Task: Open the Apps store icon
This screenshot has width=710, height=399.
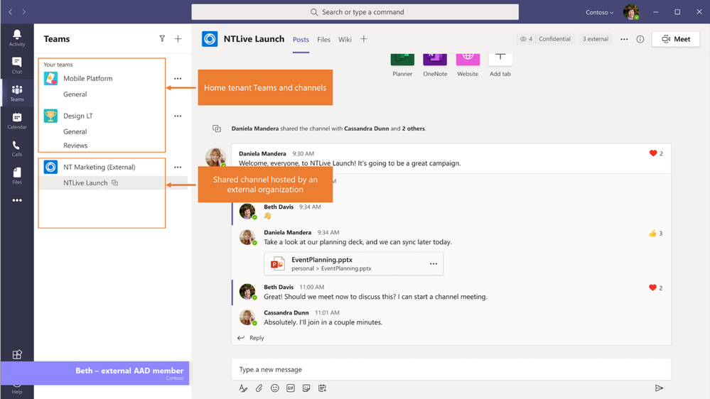Action: point(17,354)
